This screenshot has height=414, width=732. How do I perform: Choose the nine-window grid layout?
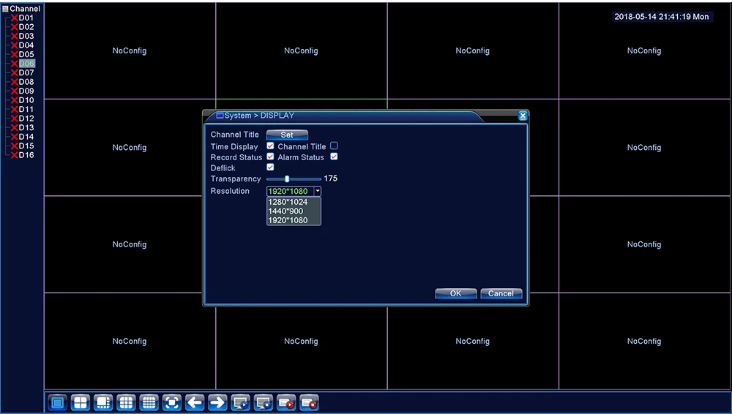[126, 402]
